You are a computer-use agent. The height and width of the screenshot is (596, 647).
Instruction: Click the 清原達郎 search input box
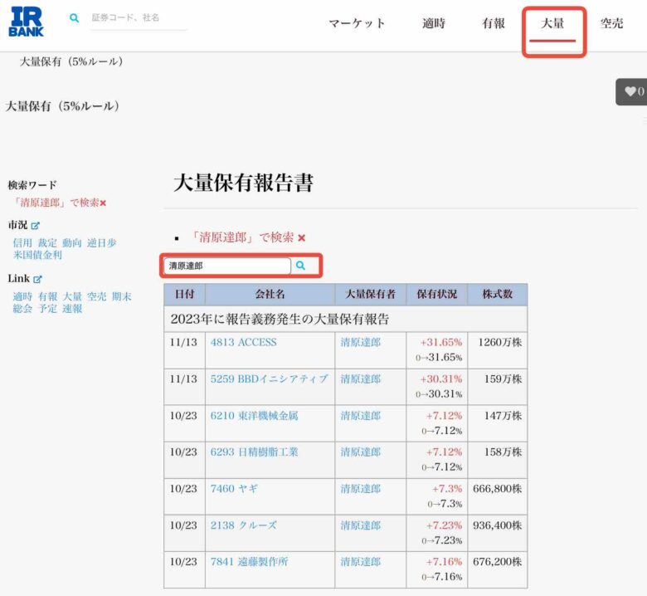click(x=227, y=266)
